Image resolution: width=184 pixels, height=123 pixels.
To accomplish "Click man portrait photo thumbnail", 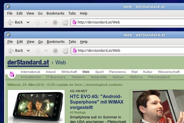I will [x=158, y=106].
